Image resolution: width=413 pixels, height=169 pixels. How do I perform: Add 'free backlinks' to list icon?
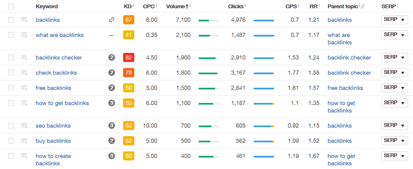tap(24, 88)
